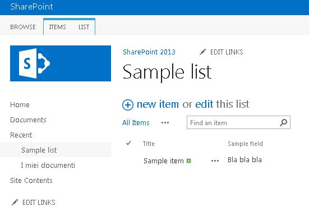Open Site Contents in left navigation

(31, 181)
